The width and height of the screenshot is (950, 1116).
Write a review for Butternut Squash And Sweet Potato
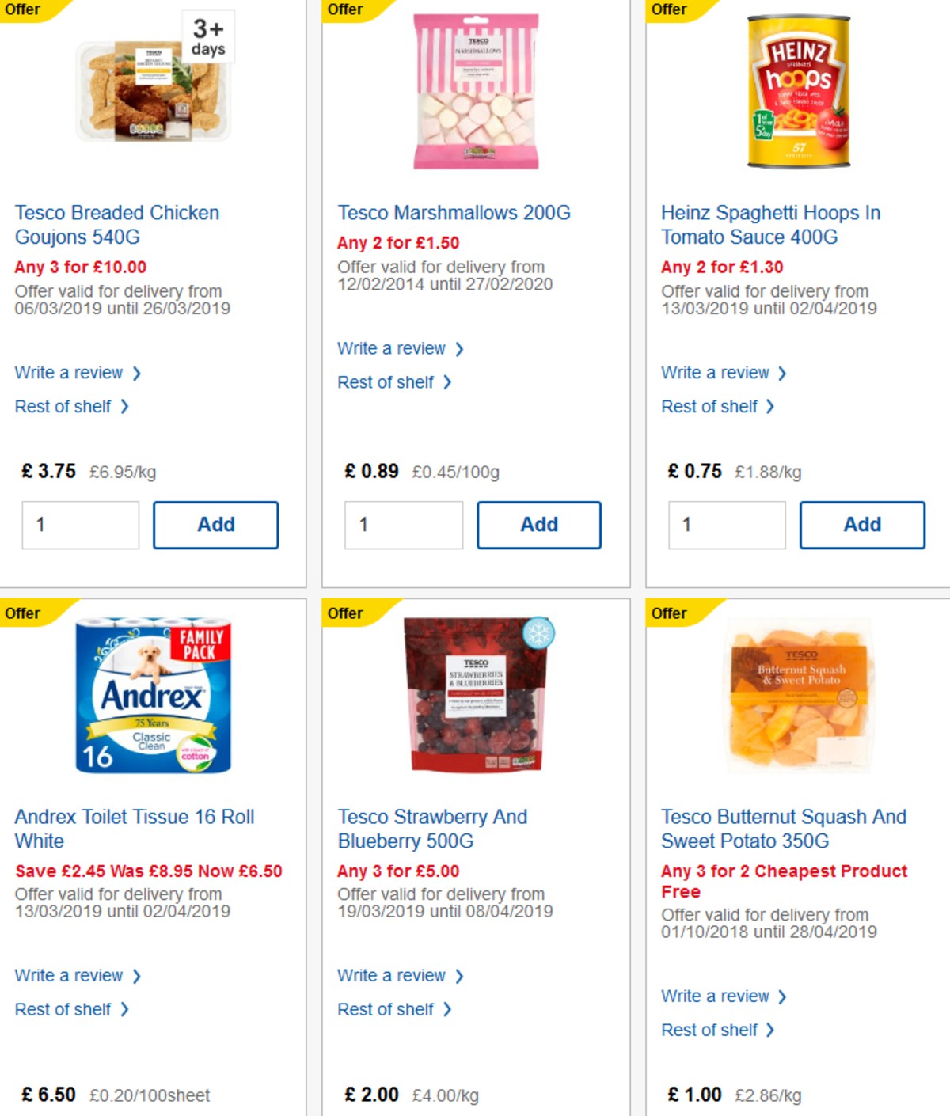tap(715, 996)
